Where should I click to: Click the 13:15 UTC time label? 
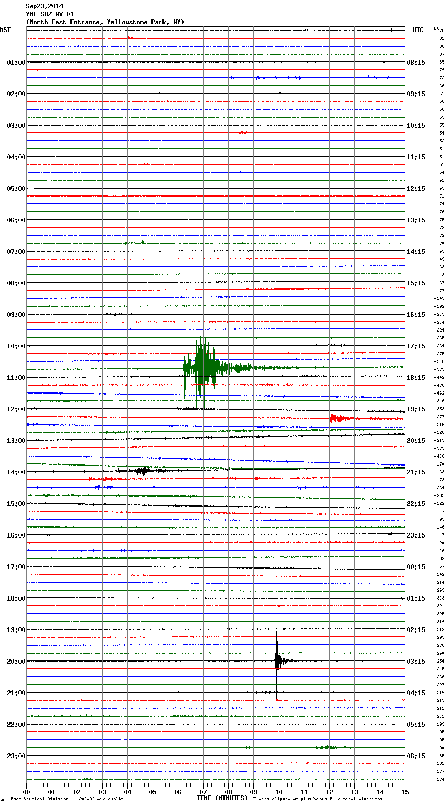[x=416, y=220]
